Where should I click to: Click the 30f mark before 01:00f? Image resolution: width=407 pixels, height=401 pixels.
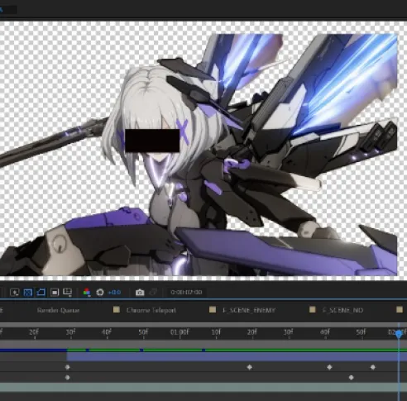[71, 332]
